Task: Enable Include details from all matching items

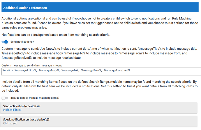Action: click(x=5, y=98)
